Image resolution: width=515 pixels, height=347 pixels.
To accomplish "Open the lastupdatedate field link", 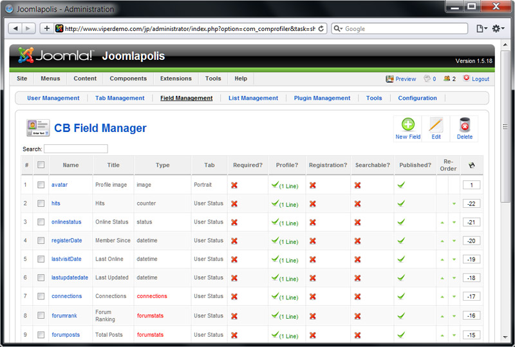I will 70,277.
